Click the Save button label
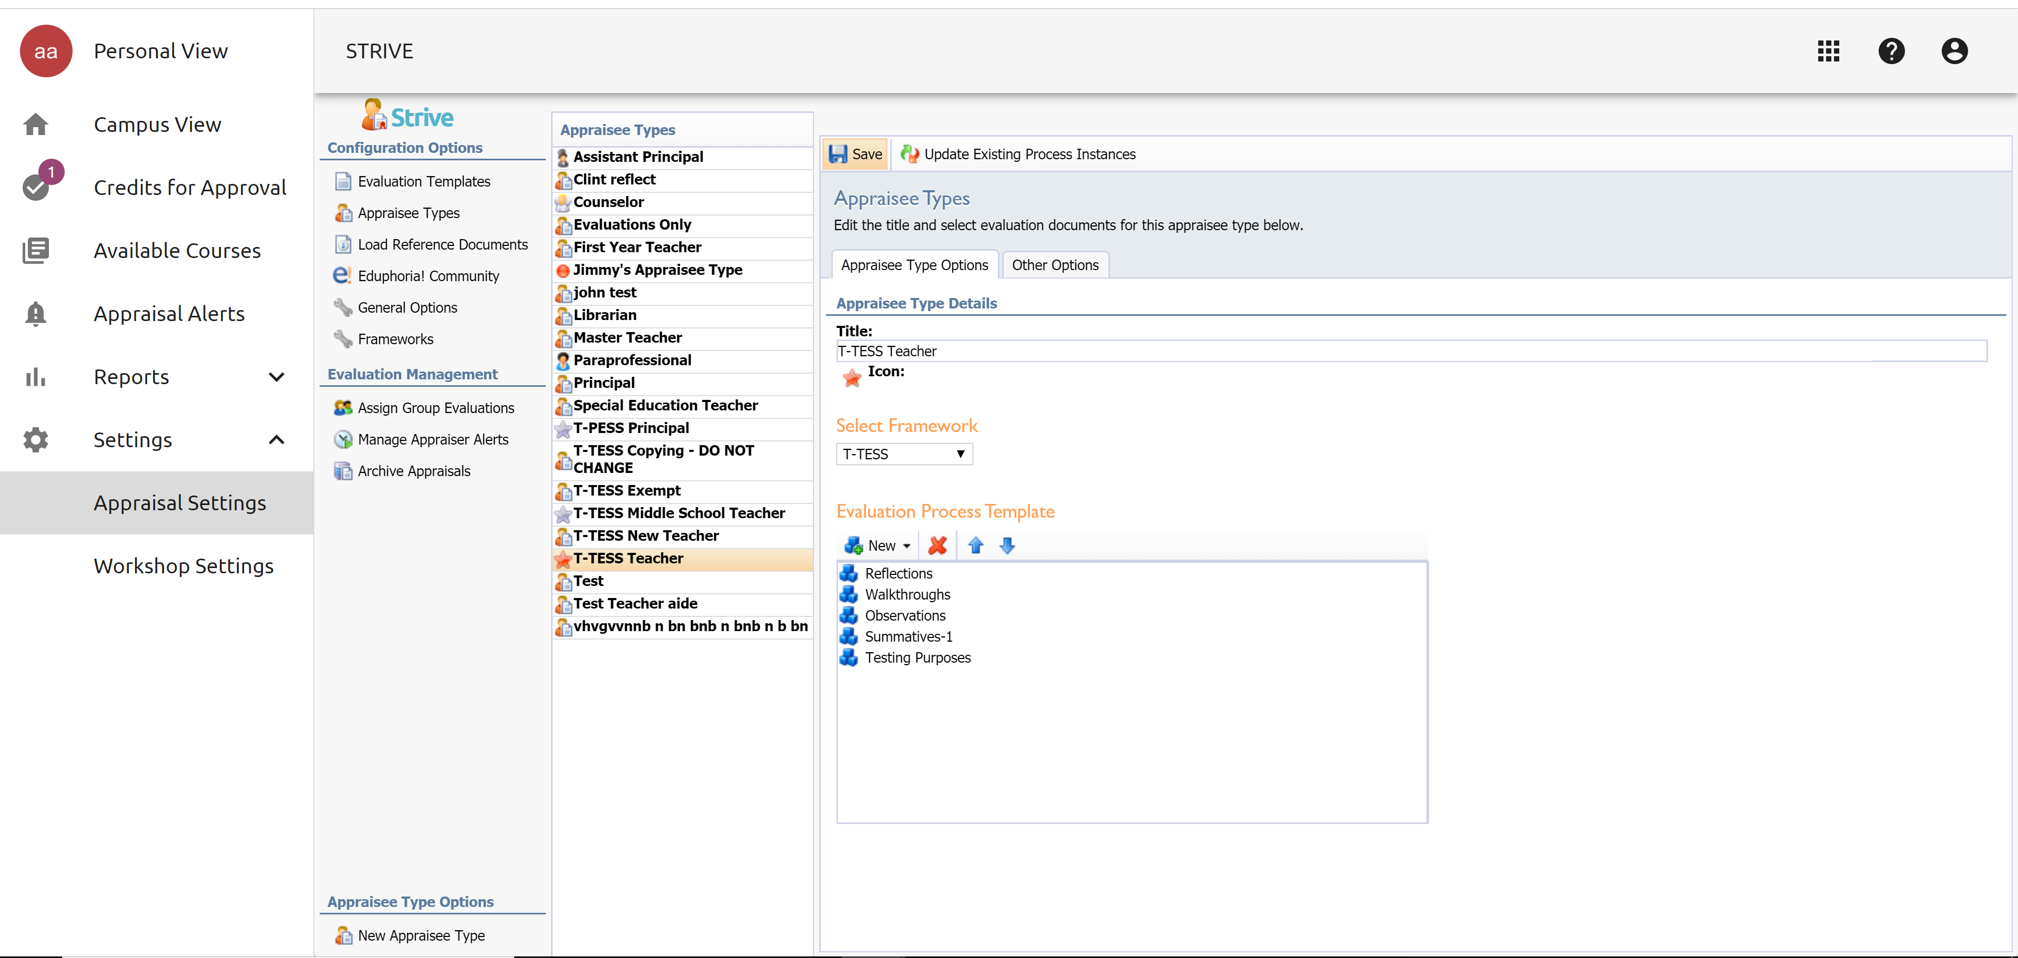The image size is (2018, 958). point(867,154)
